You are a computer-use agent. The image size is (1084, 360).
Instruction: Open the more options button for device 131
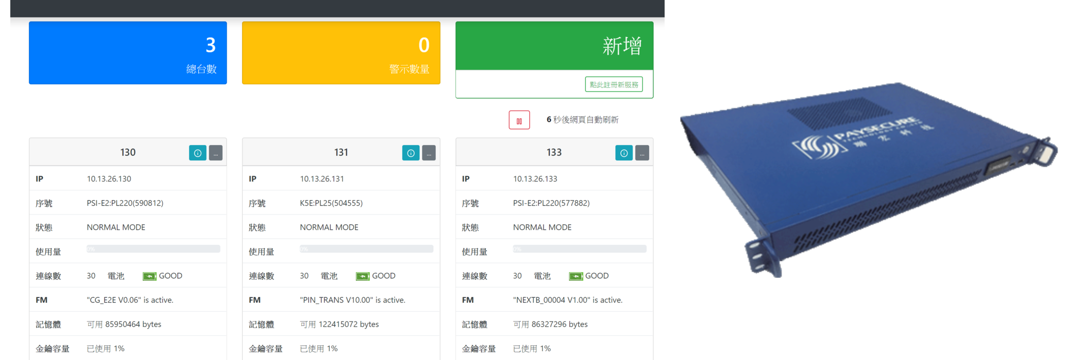coord(429,153)
